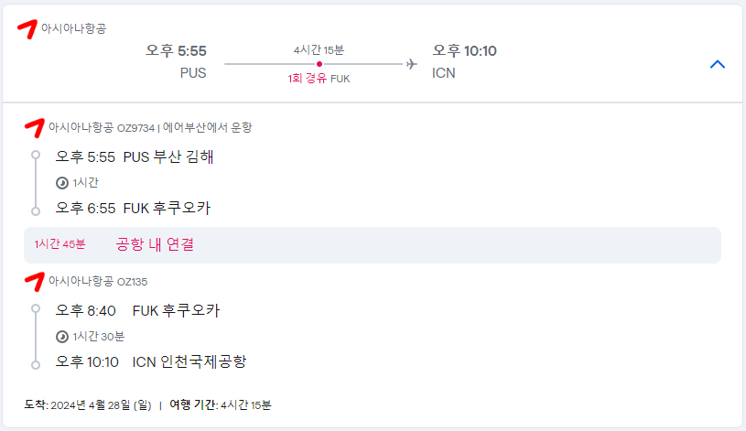This screenshot has width=746, height=431.
Task: Click the 오후 6:55 FUK 후쿠오카 arrival row
Action: [x=133, y=208]
